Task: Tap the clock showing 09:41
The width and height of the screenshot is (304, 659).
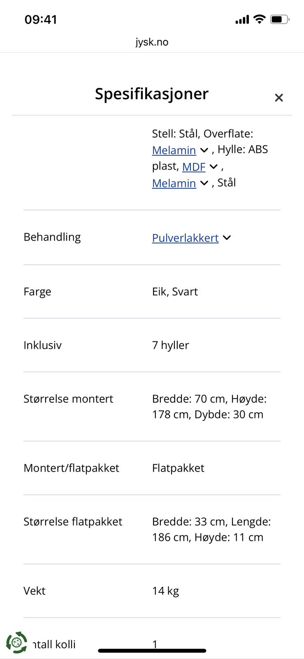Action: [x=40, y=19]
